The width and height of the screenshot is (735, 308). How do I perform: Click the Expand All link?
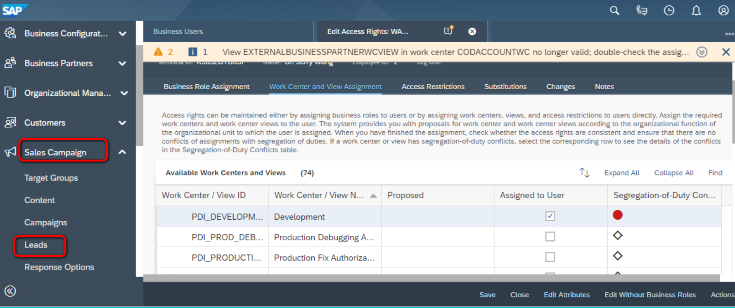click(x=621, y=173)
